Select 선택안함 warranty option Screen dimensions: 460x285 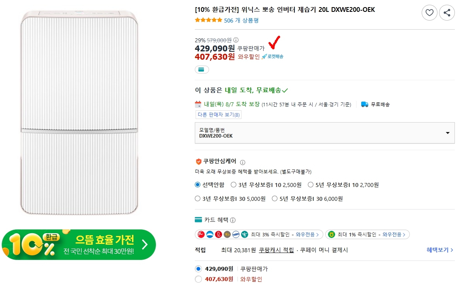click(197, 185)
